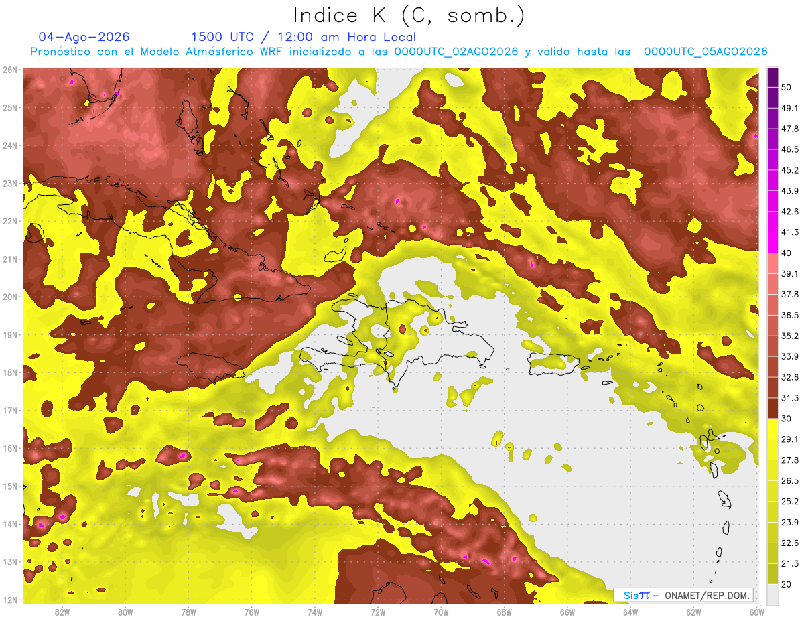Click the color scale value "26.5"

click(791, 481)
